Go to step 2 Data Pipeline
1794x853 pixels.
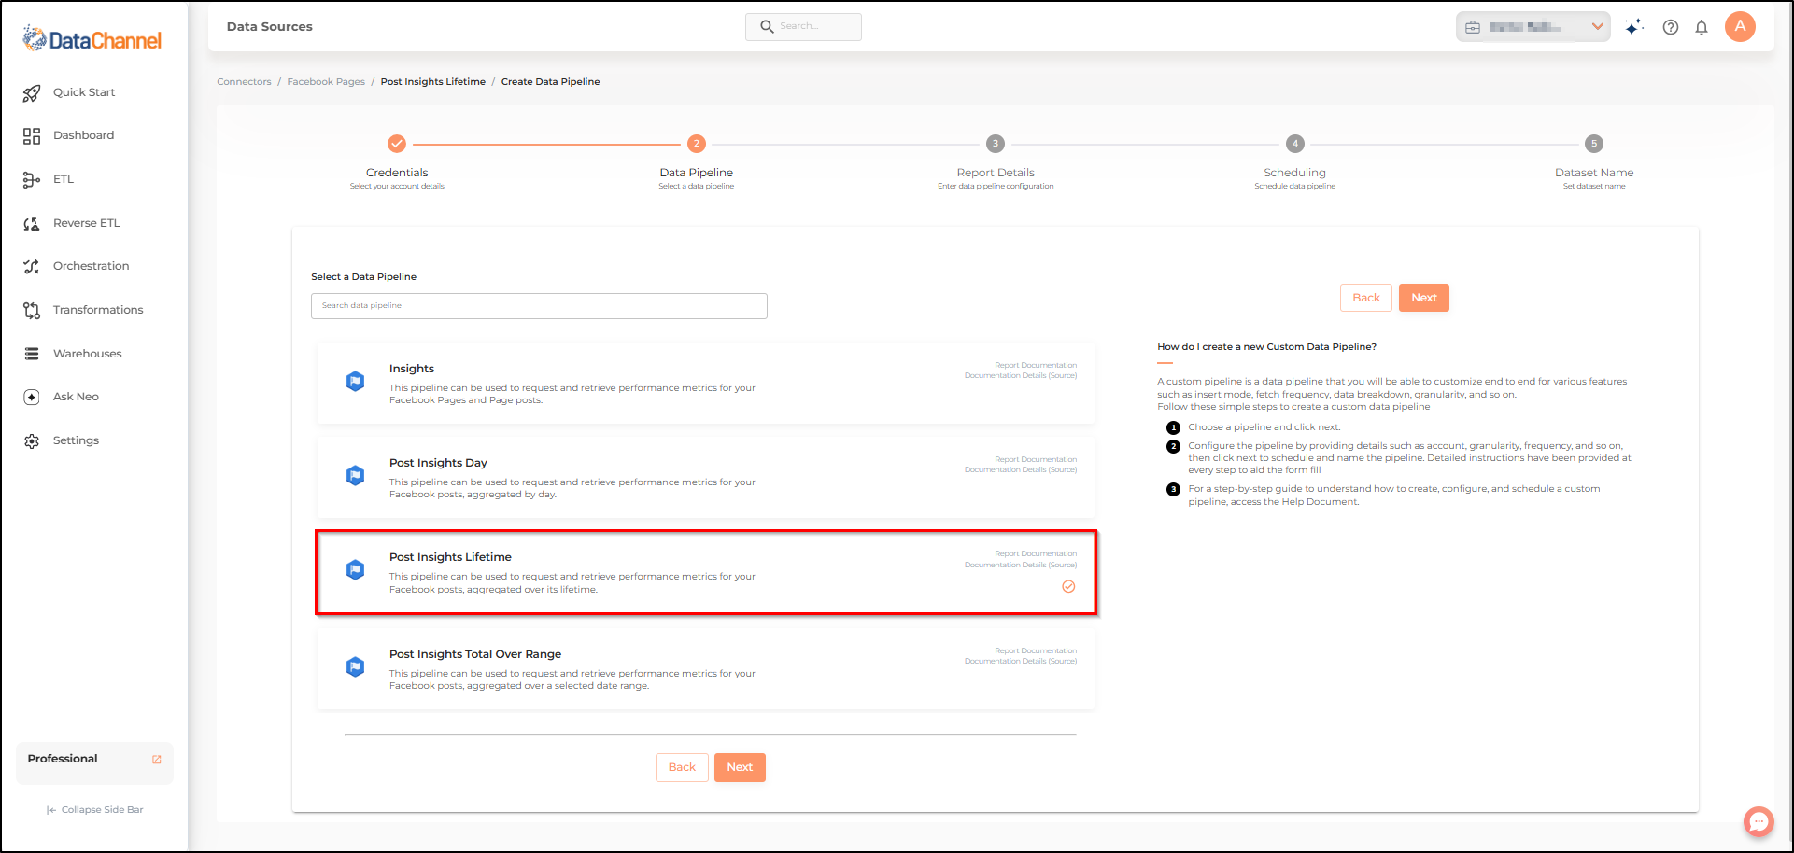point(696,144)
